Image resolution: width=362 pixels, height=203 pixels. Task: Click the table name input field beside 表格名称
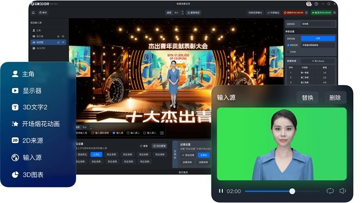(318, 45)
